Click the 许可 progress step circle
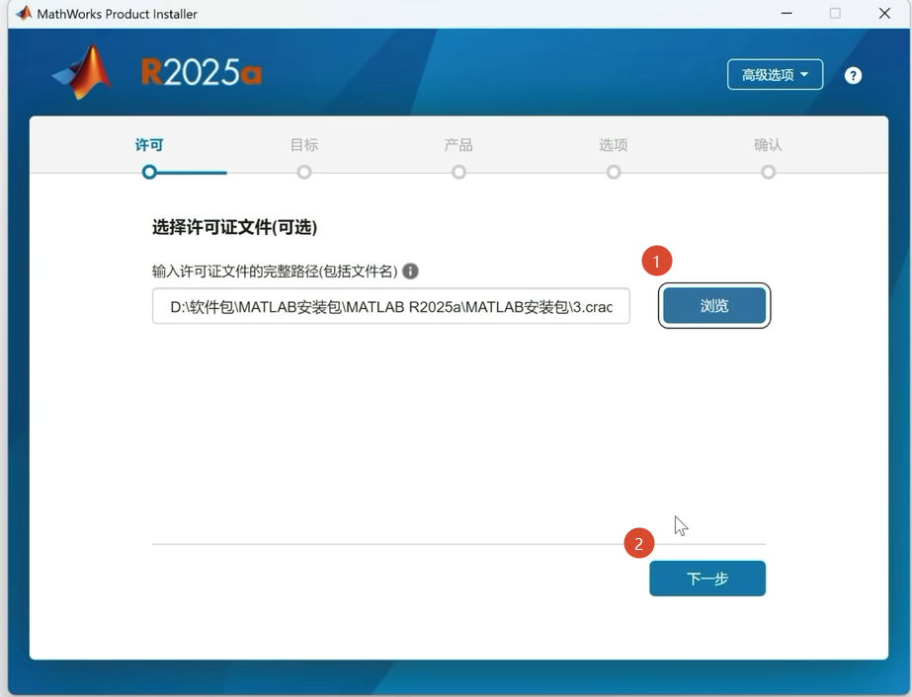This screenshot has width=912, height=697. (x=149, y=172)
